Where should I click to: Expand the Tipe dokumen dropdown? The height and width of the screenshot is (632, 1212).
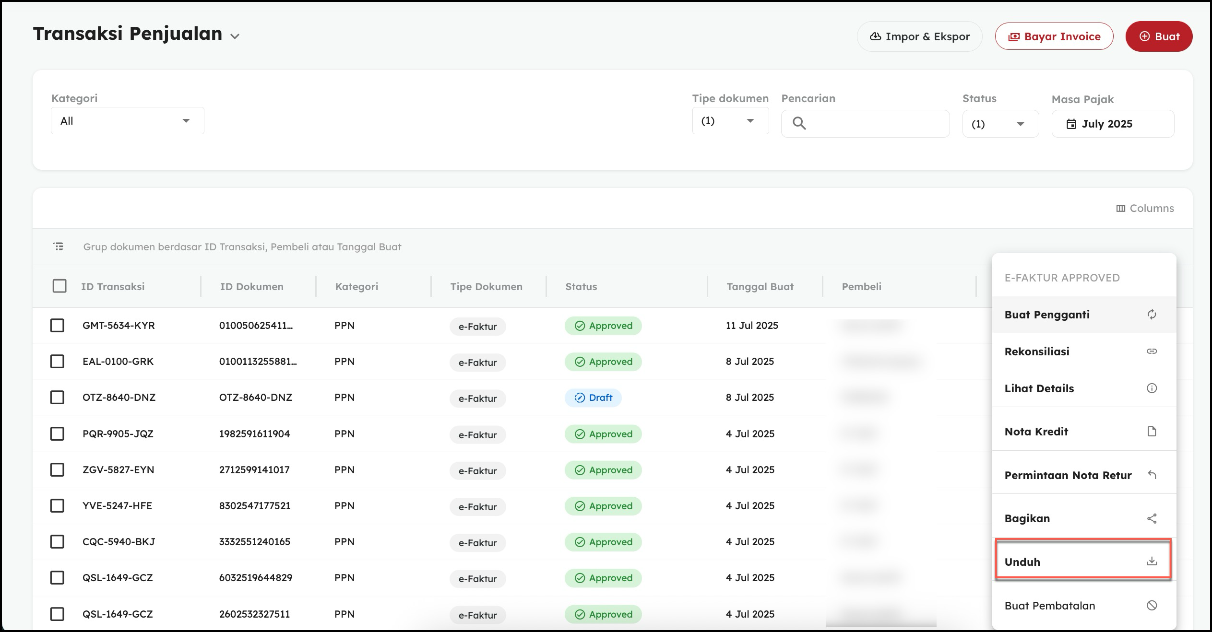coord(730,121)
